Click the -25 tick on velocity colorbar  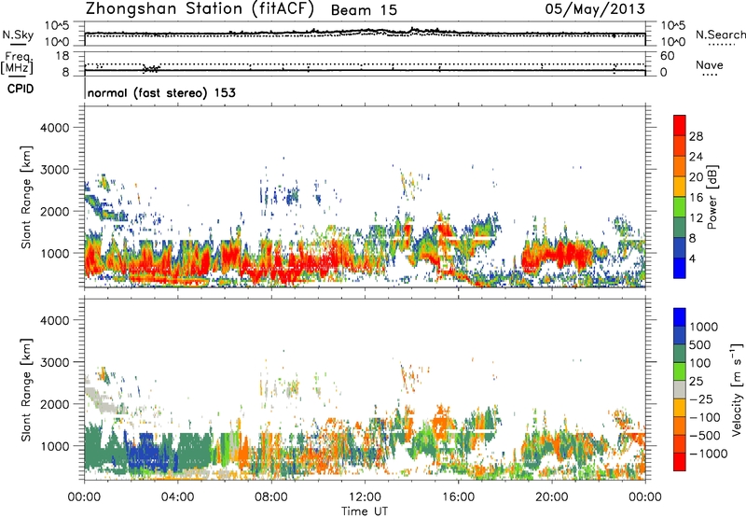[x=700, y=398]
